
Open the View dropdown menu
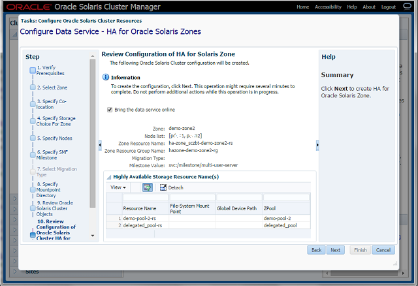tap(118, 187)
